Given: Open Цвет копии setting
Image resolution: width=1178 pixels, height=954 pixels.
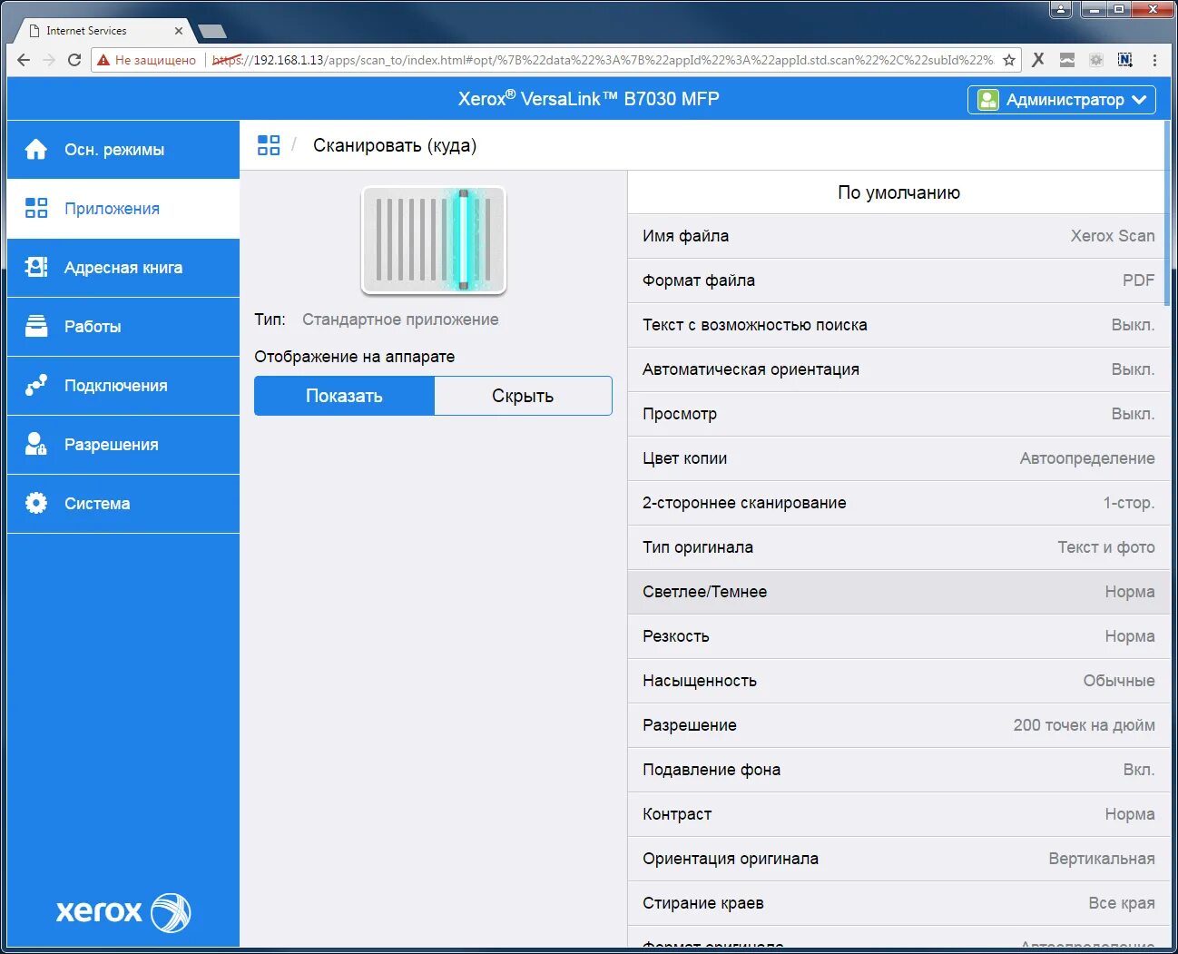Looking at the screenshot, I should (898, 458).
